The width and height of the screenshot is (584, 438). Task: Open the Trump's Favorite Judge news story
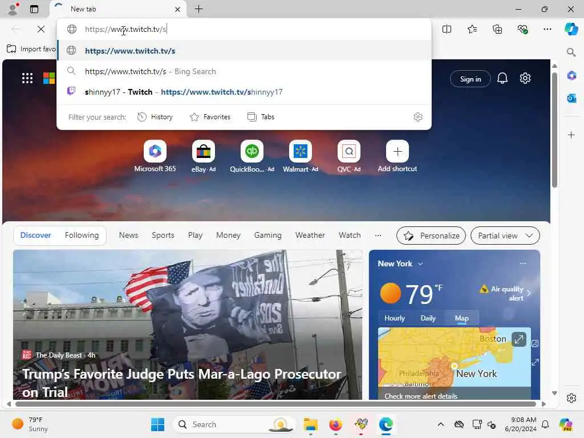(x=182, y=383)
